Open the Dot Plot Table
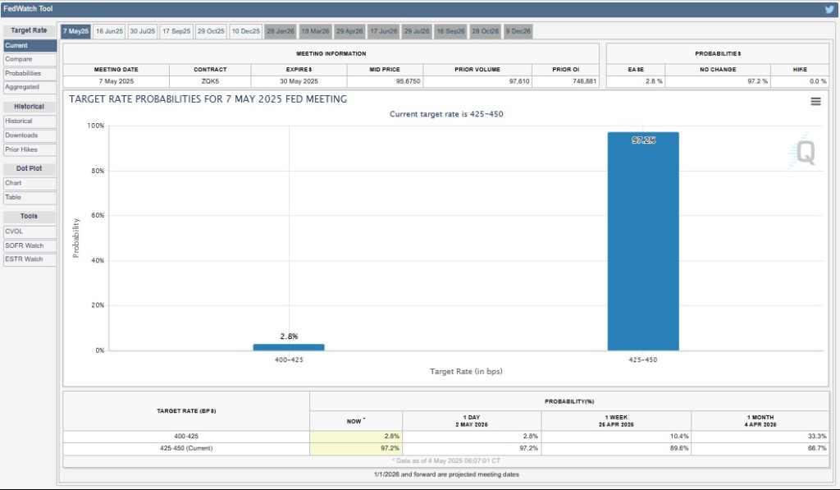This screenshot has width=840, height=490. pyautogui.click(x=30, y=197)
